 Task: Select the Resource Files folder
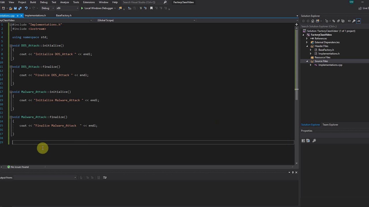(322, 57)
